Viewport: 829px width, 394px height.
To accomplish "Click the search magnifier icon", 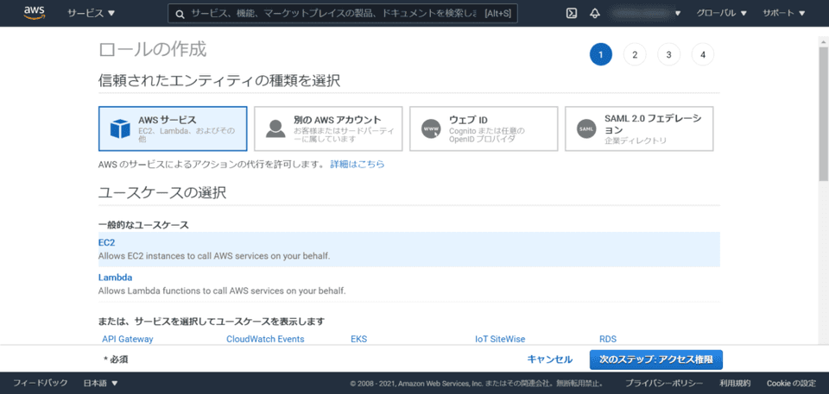I will point(179,14).
